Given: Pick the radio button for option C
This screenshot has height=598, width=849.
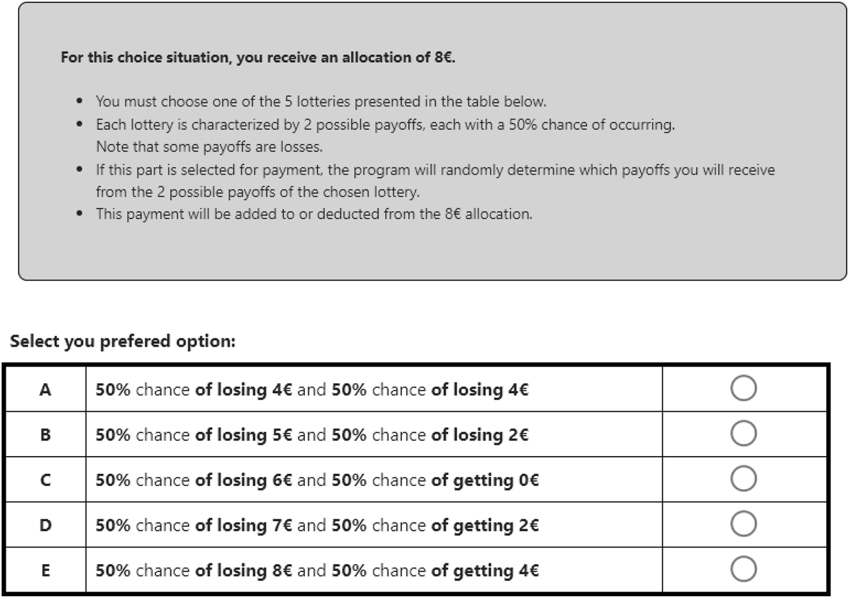Looking at the screenshot, I should coord(744,478).
